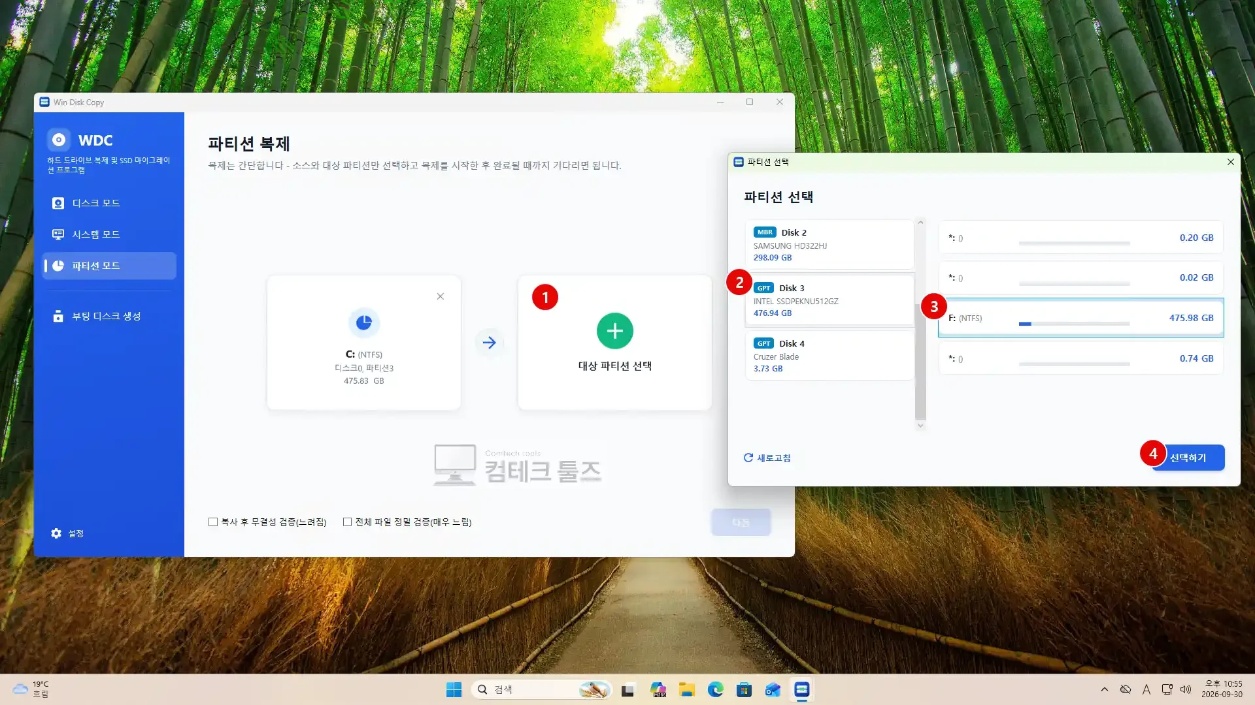Click the 다음 button
1255x705 pixels.
[741, 522]
